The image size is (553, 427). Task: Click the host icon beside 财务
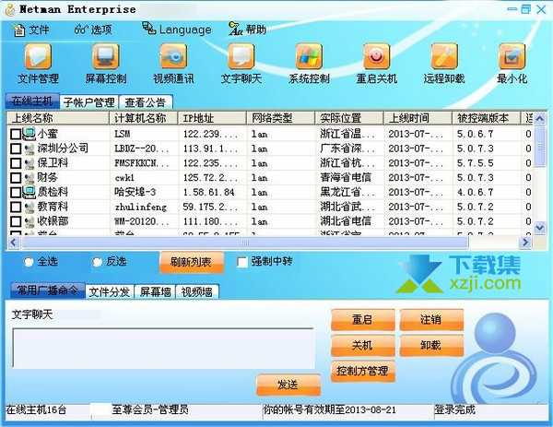(x=29, y=177)
